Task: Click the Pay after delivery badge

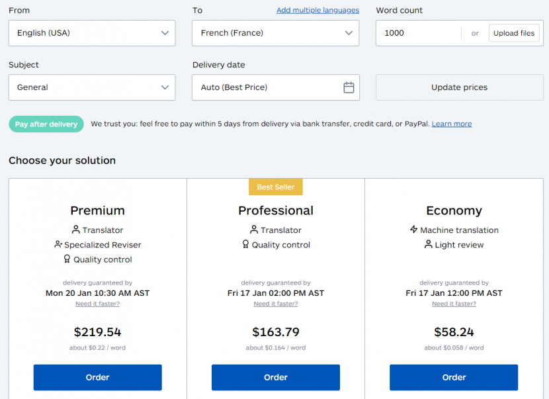Action: (46, 124)
